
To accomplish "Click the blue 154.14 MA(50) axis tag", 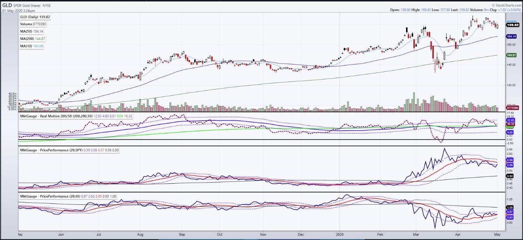I will [512, 37].
